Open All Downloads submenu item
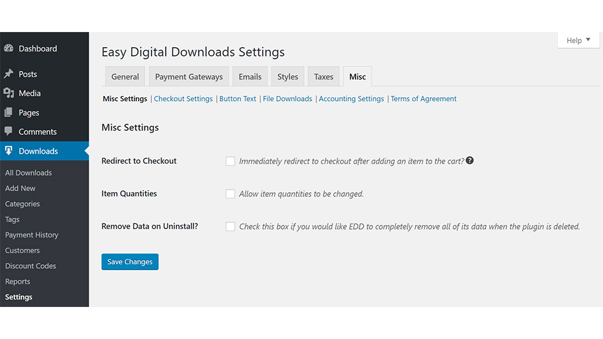Screen dimensions: 603x339 click(28, 173)
